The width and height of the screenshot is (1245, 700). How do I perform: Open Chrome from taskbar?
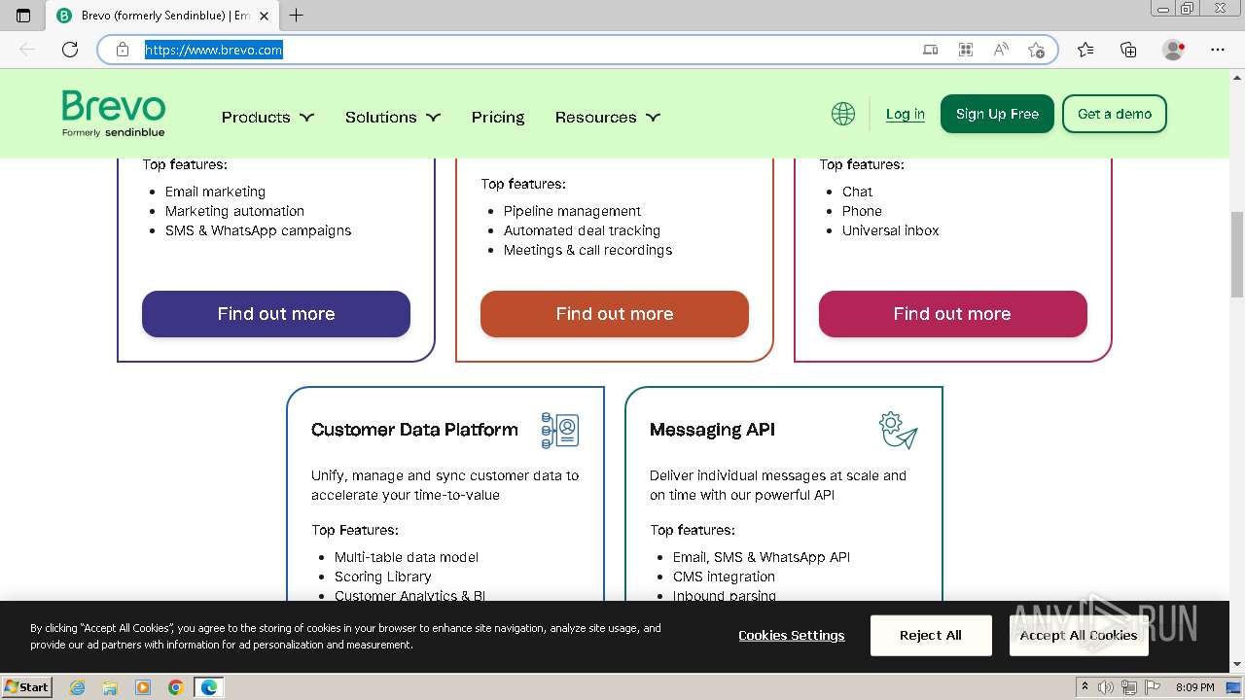(x=176, y=687)
